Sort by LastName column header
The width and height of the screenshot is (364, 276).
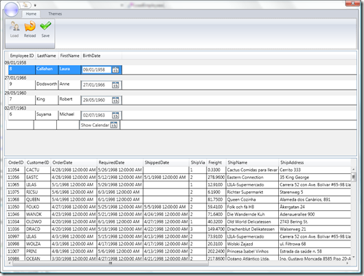click(x=47, y=55)
